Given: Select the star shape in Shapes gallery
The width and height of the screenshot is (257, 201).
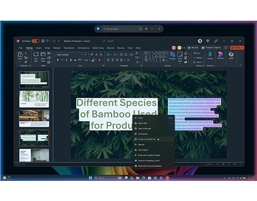Looking at the screenshot, I should 163,60.
